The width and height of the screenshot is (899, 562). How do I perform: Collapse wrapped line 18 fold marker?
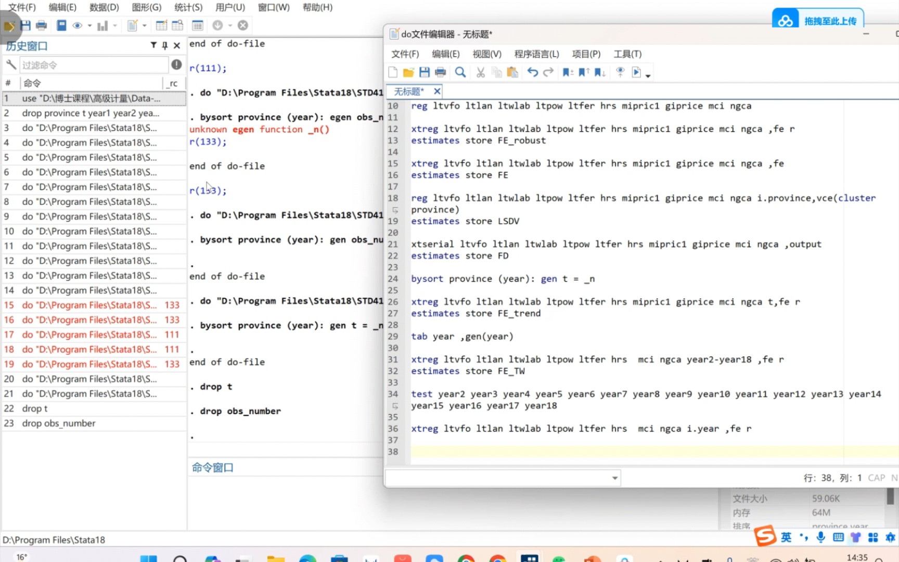[395, 210]
